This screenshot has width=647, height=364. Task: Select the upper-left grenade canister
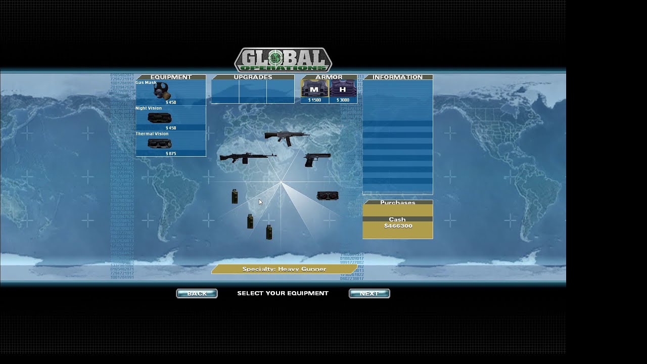pyautogui.click(x=235, y=196)
